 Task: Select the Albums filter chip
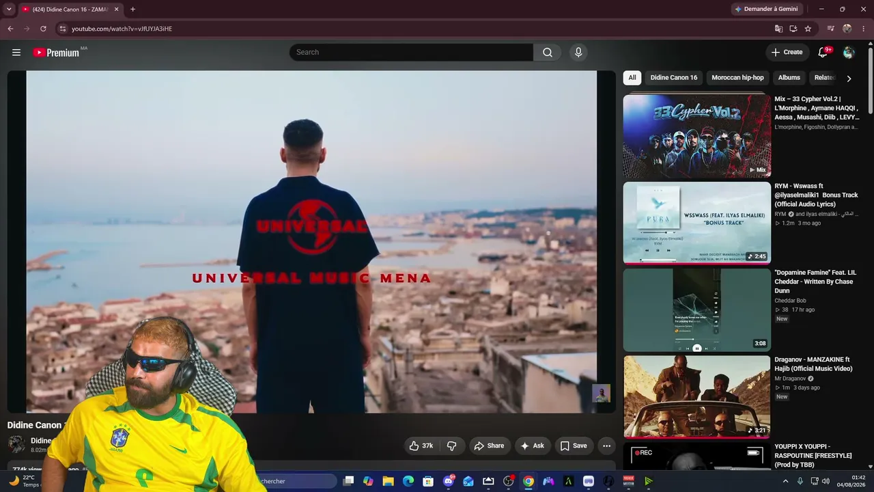click(x=789, y=78)
